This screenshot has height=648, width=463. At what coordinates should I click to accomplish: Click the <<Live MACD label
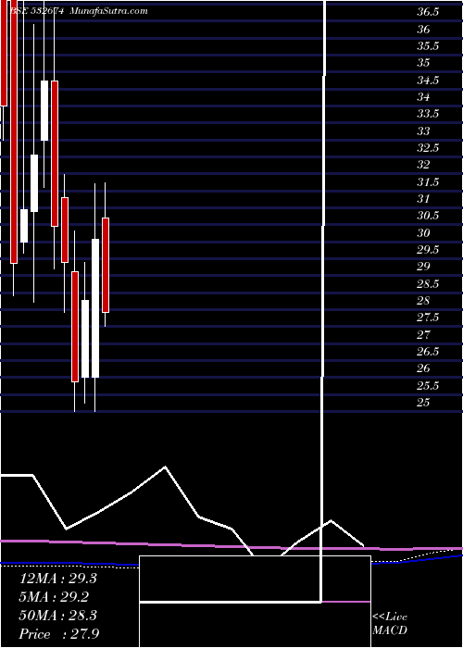pos(390,624)
